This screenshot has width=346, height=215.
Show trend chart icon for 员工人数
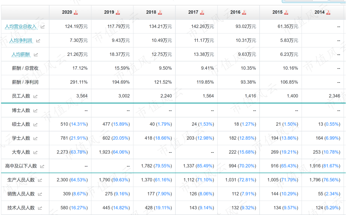coord(35,96)
